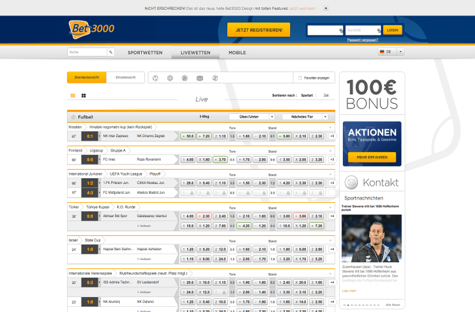Click the German flag language icon
The image size is (475, 312).
382,52
